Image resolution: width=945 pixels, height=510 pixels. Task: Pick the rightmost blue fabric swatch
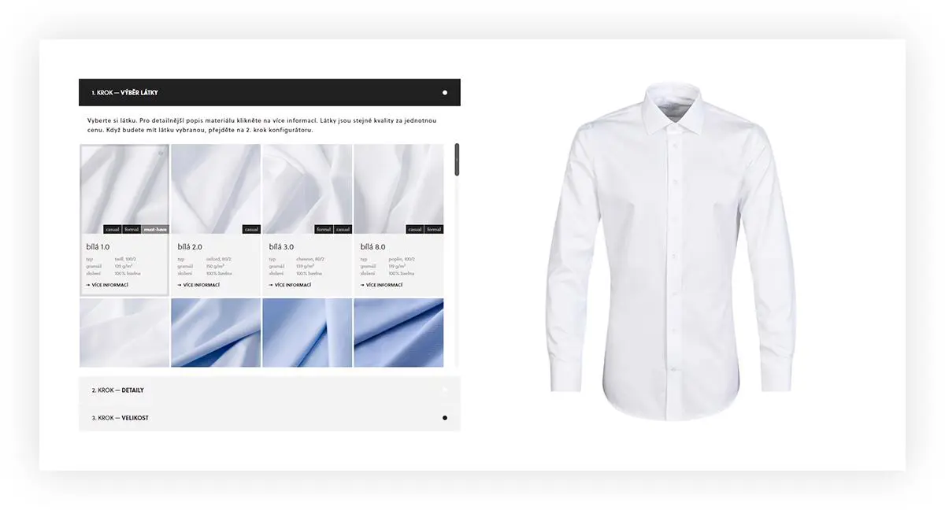398,332
